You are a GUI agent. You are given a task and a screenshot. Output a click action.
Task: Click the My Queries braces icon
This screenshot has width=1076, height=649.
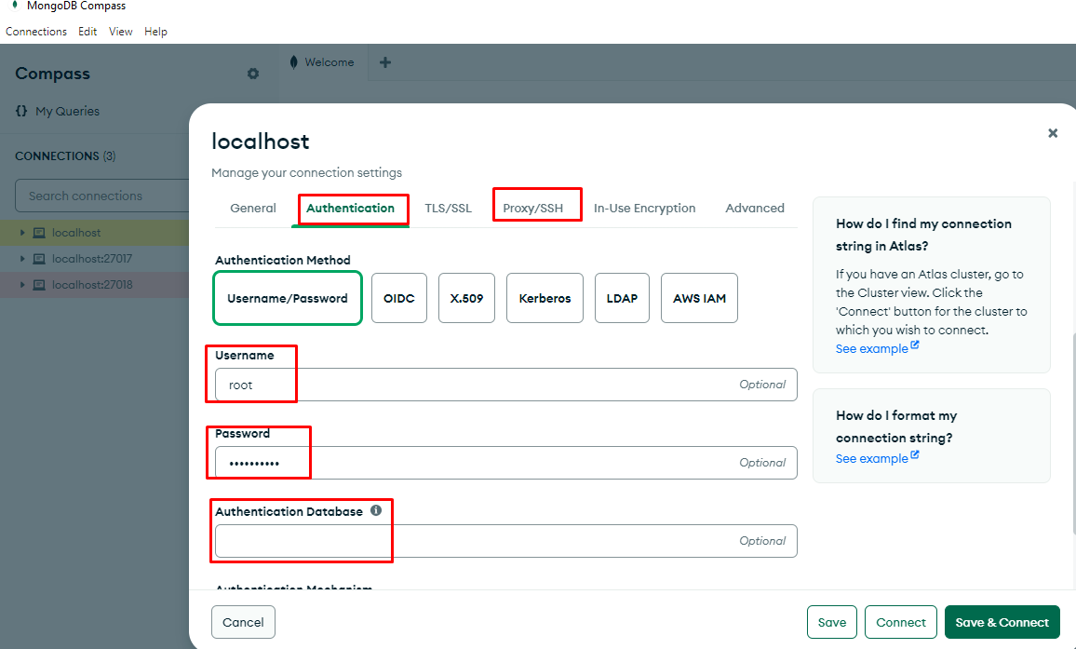pos(21,111)
